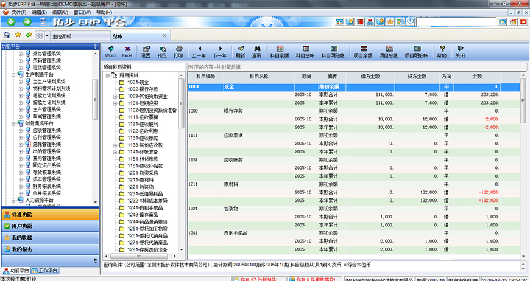Show the 科目余额 account balance view

point(279,51)
